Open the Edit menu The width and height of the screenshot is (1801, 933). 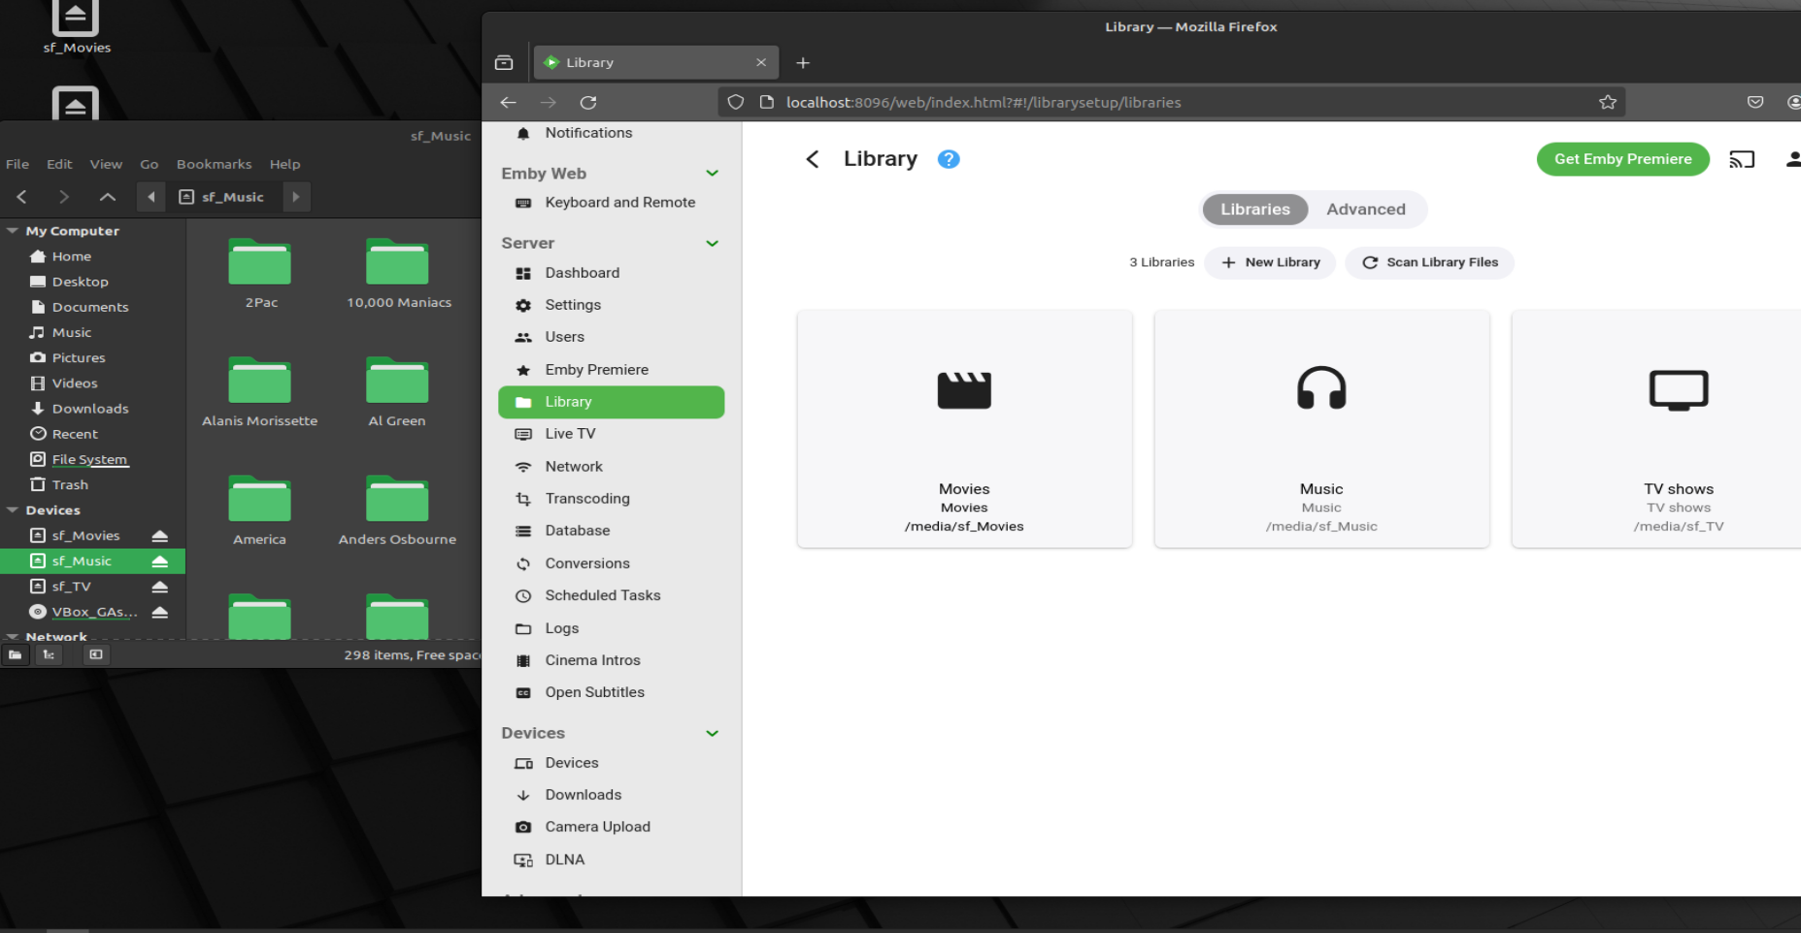click(x=59, y=164)
